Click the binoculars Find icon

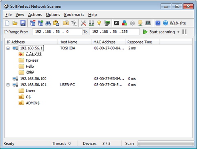tap(48, 23)
